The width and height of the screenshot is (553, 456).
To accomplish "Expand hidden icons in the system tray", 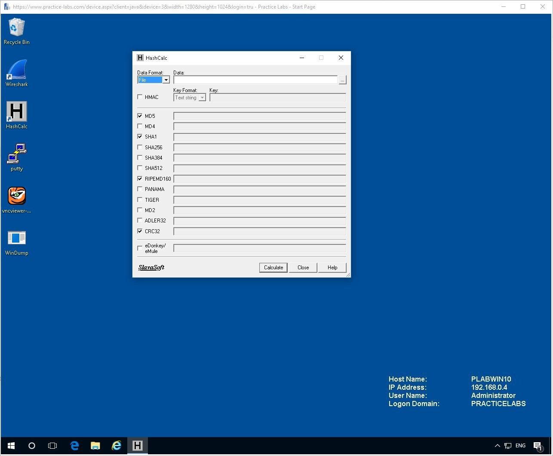I will (497, 446).
